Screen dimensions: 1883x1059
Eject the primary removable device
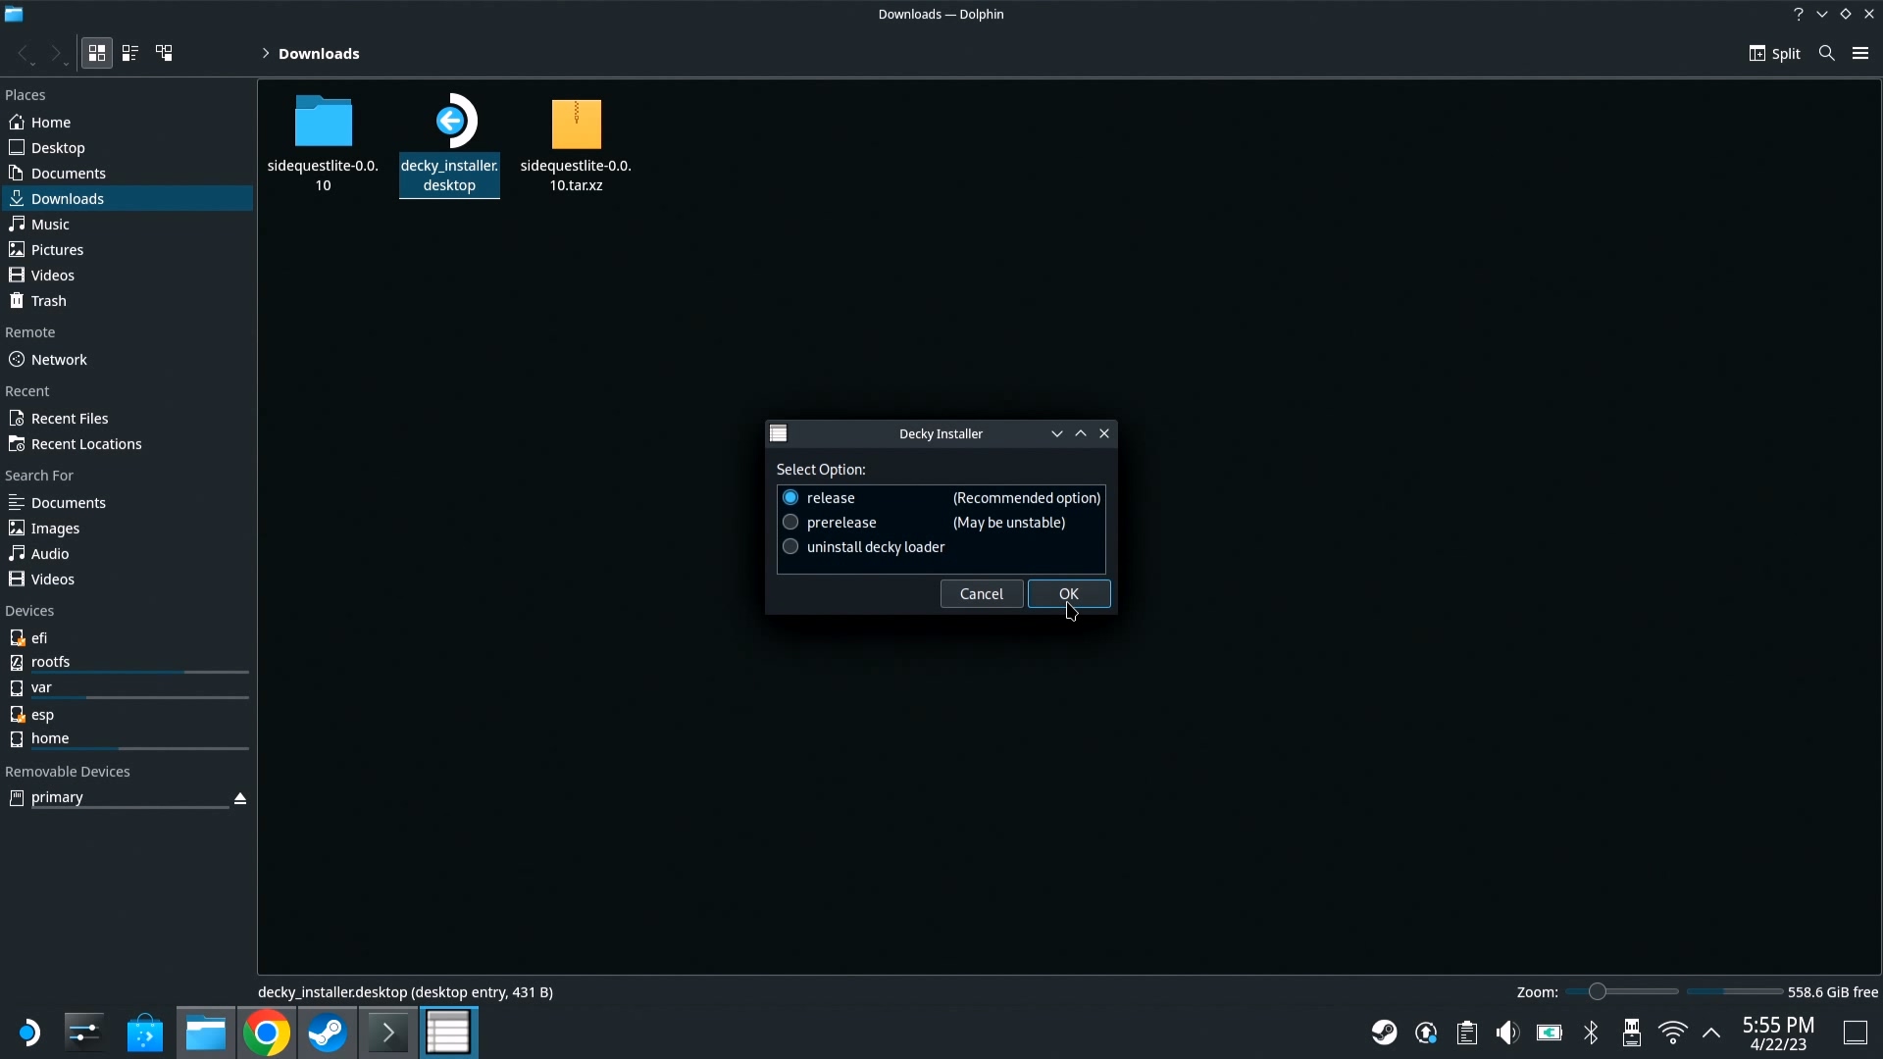pos(240,798)
